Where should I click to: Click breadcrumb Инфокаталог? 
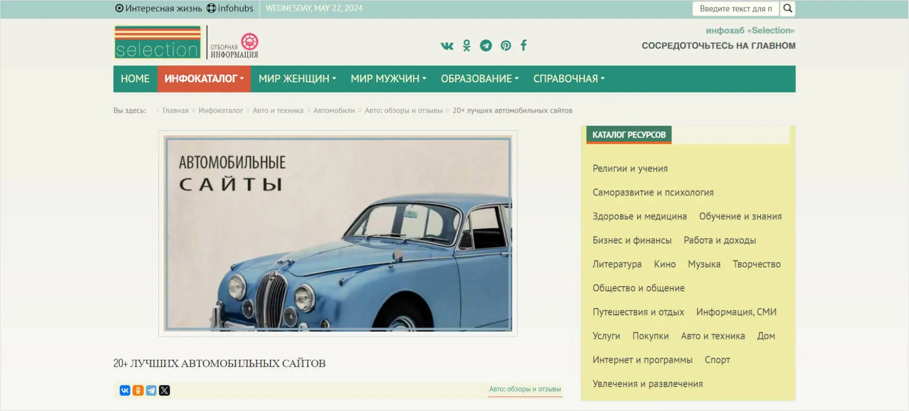221,111
